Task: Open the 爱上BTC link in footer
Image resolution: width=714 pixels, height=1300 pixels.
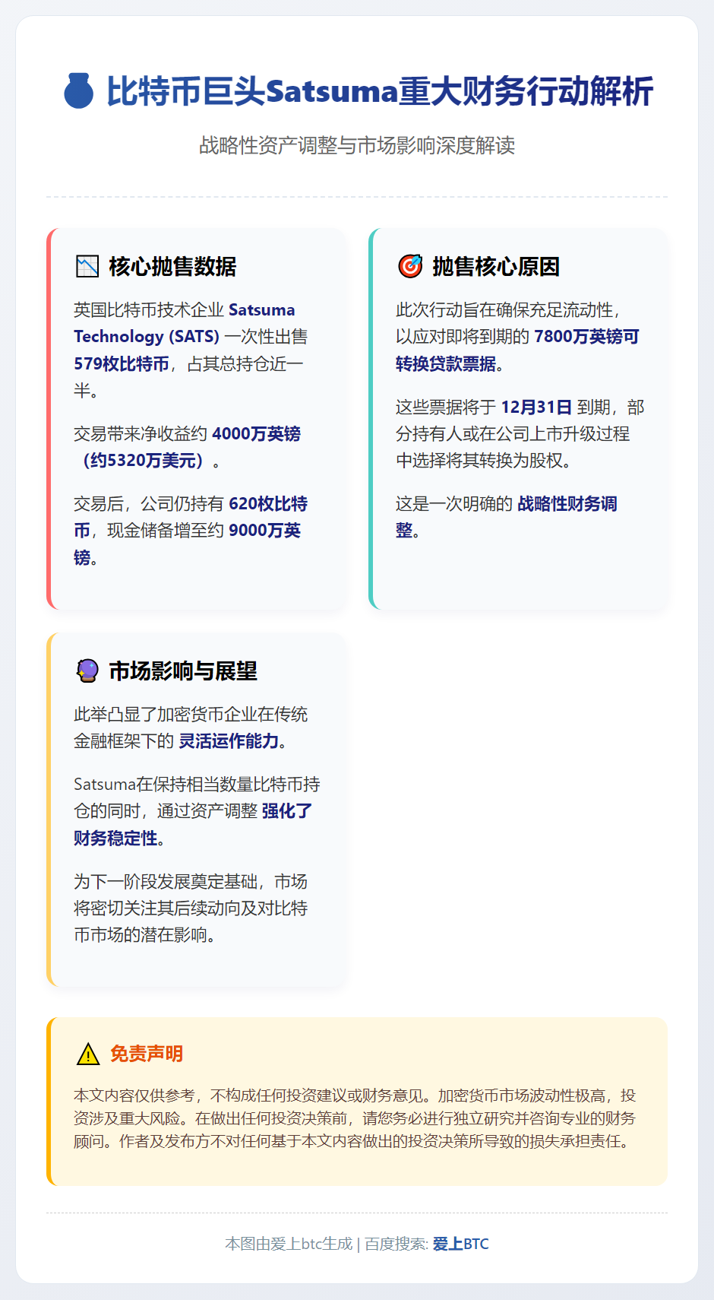Action: coord(461,1244)
